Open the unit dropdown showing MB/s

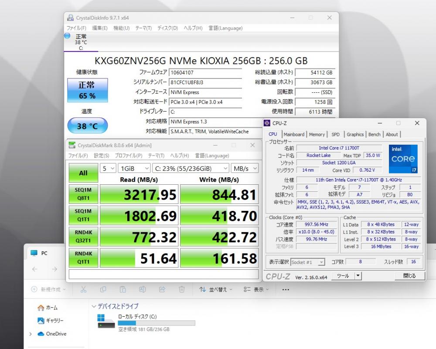coord(245,168)
